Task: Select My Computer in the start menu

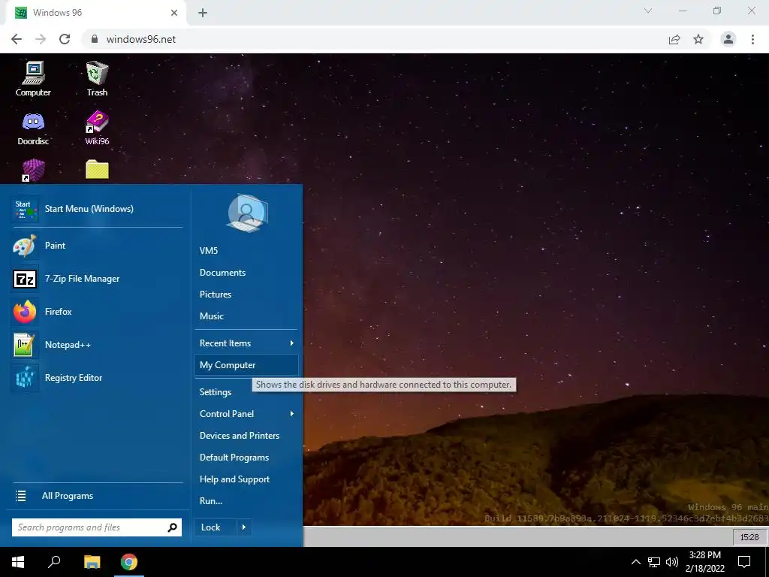Action: coord(246,365)
